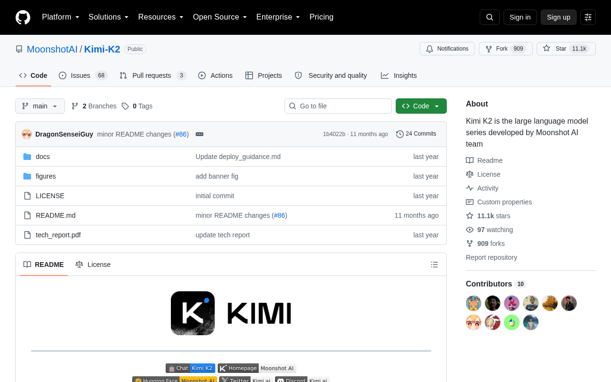611x382 pixels.
Task: Switch to the Pull requests tab
Action: click(153, 75)
